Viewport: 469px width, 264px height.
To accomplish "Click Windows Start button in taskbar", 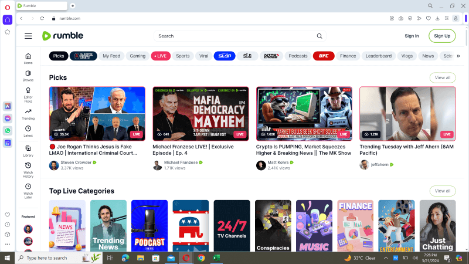I will coord(7,258).
